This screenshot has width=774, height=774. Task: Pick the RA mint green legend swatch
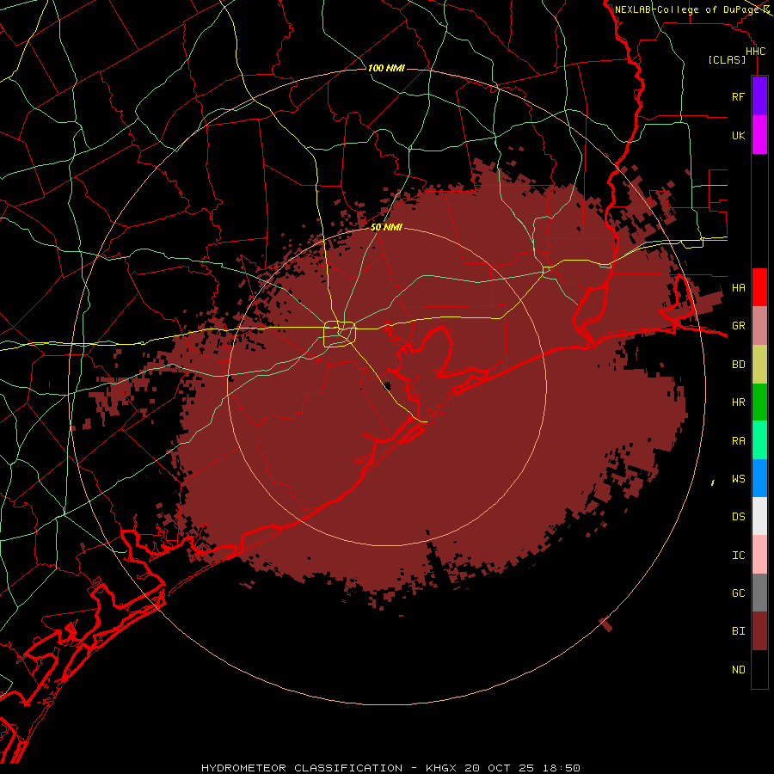759,440
